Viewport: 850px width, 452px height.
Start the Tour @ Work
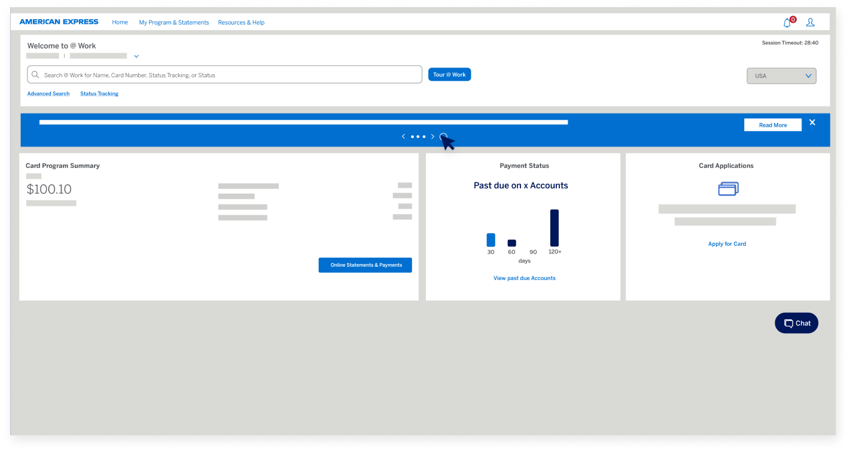[449, 74]
